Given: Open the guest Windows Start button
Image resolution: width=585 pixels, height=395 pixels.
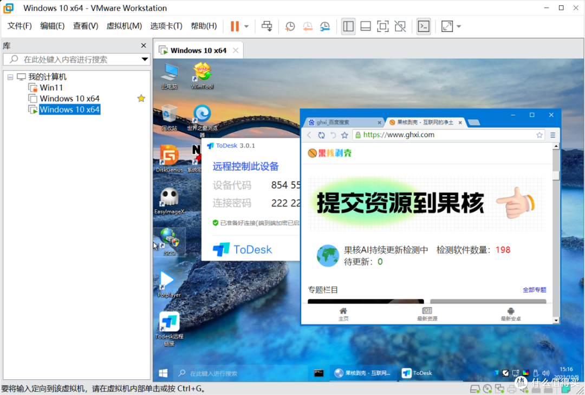Looking at the screenshot, I should pyautogui.click(x=163, y=373).
